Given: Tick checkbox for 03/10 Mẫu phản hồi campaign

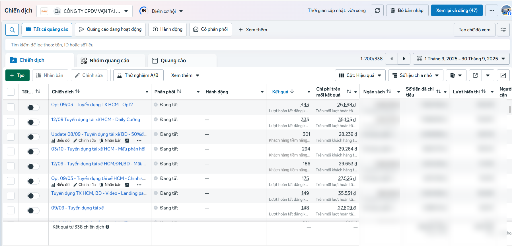Looking at the screenshot, I should click(x=11, y=151).
